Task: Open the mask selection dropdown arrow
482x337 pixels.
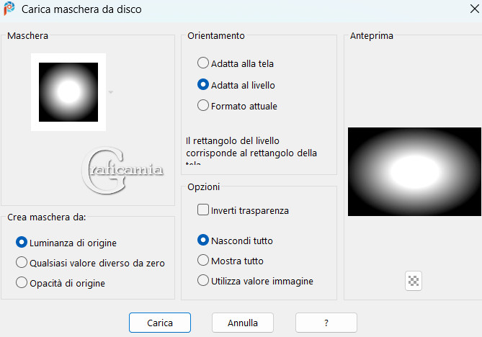Action: click(x=110, y=92)
